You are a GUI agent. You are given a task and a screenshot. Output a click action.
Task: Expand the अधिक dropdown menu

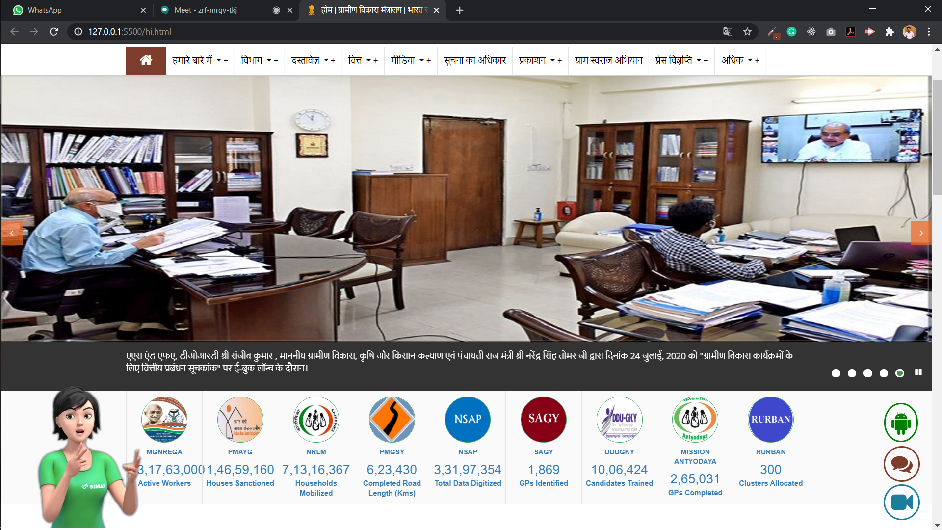(740, 60)
